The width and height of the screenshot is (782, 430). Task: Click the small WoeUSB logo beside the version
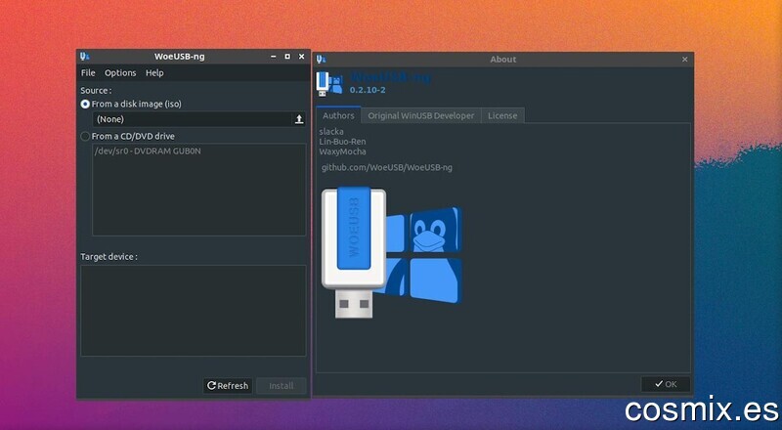[x=329, y=83]
